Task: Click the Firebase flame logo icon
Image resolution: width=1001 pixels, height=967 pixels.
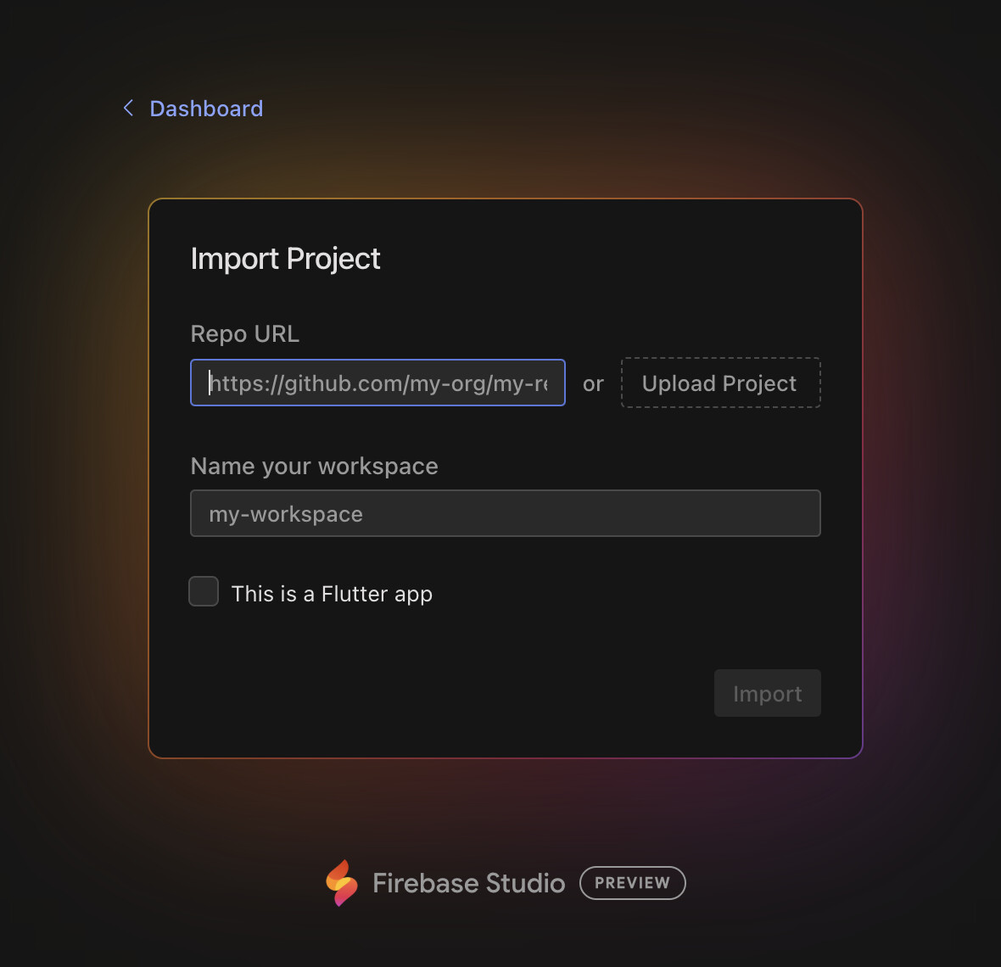Action: coord(342,883)
